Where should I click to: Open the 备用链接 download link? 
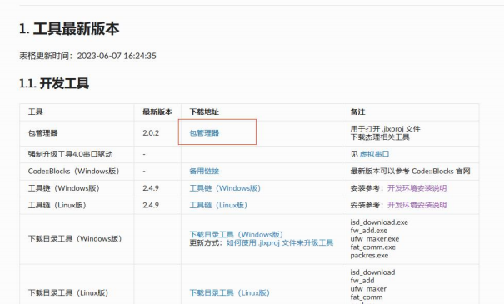coord(204,172)
